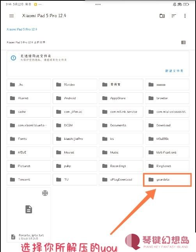Open the hamburger navigation menu
Image resolution: width=196 pixels, height=252 pixels.
11,16
